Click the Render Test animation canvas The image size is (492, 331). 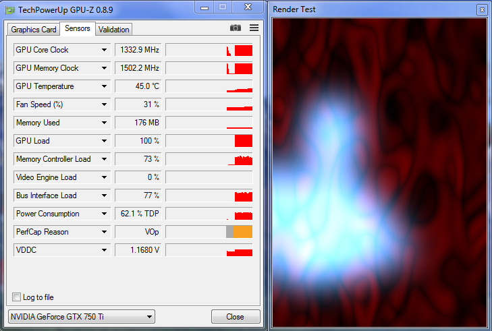(x=379, y=173)
